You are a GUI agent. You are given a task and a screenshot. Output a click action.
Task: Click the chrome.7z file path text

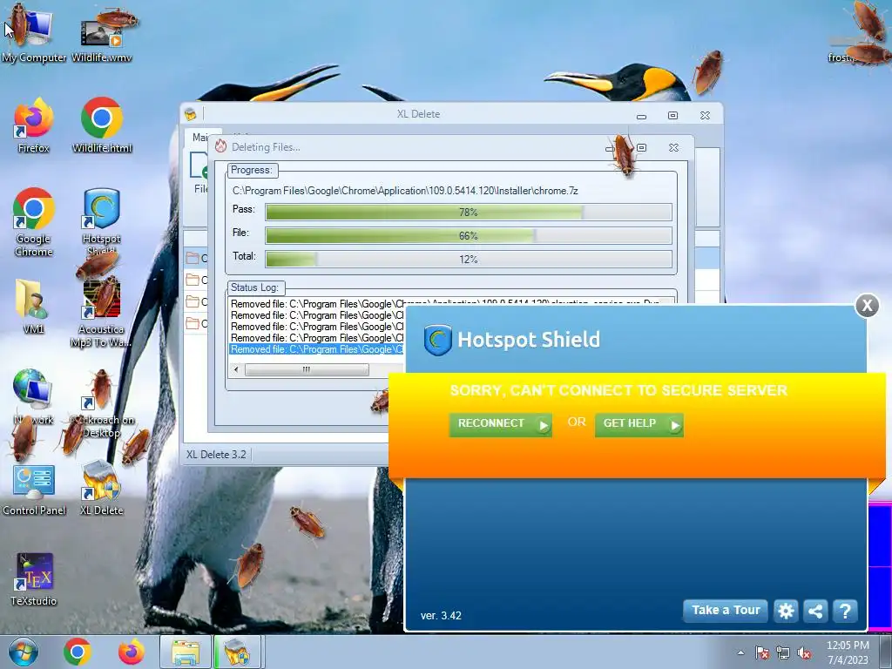405,191
